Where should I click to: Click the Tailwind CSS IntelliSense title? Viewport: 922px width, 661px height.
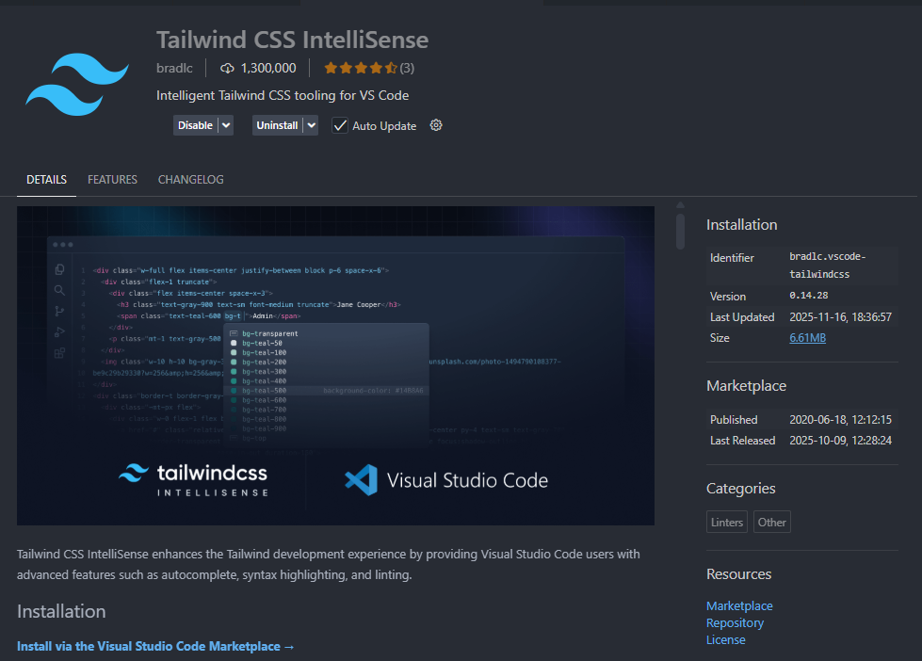[292, 40]
